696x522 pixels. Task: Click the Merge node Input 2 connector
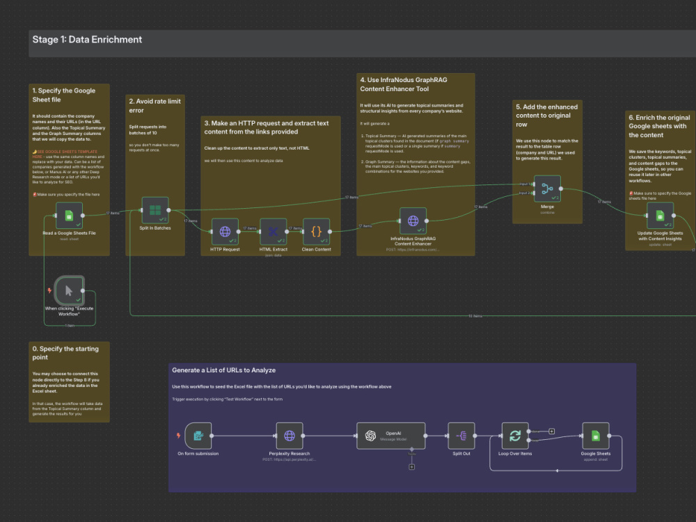[x=533, y=193]
